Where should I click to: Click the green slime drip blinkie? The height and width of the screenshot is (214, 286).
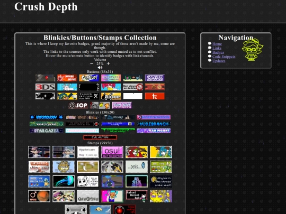tap(118, 131)
